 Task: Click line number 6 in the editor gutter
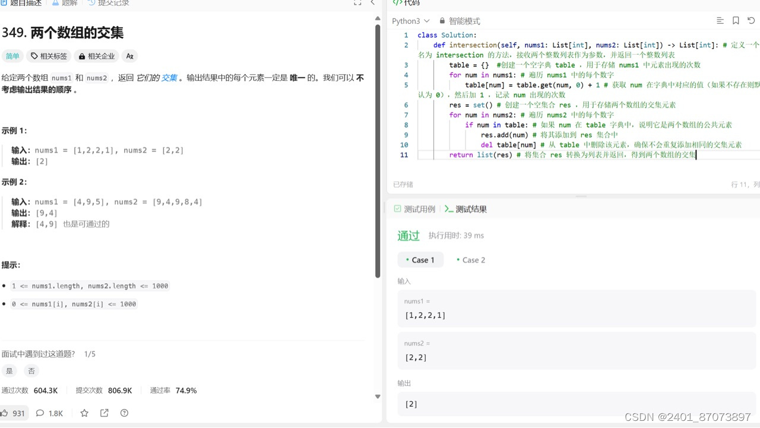(x=406, y=105)
